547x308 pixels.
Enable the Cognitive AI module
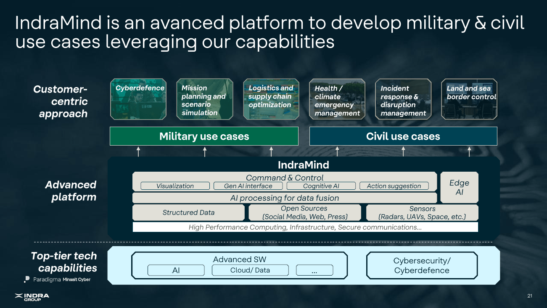(321, 186)
